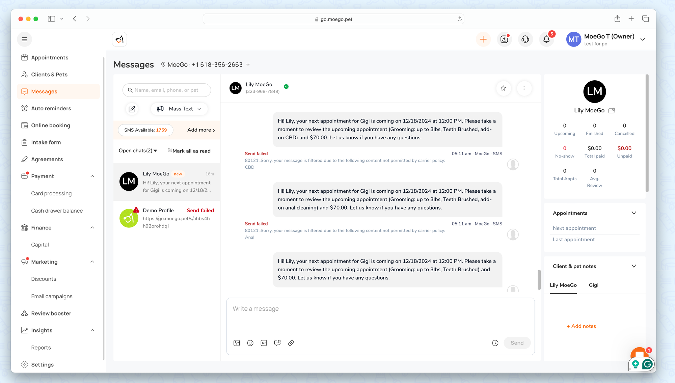Screen dimensions: 675x383
Task: Click the compose new message icon
Action: click(132, 109)
